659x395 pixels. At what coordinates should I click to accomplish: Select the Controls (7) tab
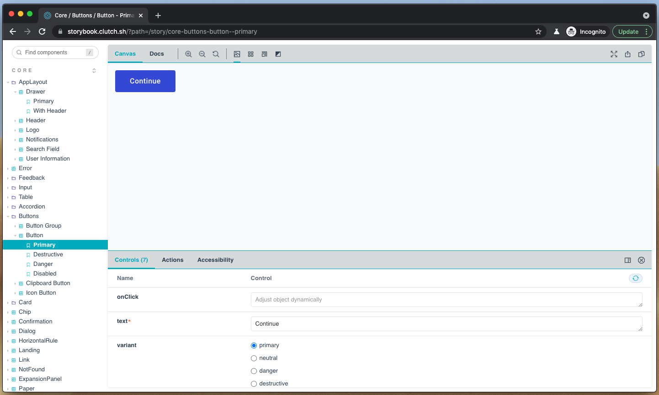click(x=131, y=260)
